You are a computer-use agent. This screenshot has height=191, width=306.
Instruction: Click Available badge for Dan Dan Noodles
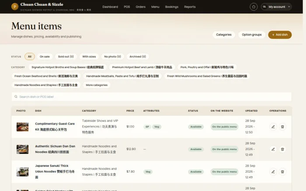pyautogui.click(x=196, y=149)
